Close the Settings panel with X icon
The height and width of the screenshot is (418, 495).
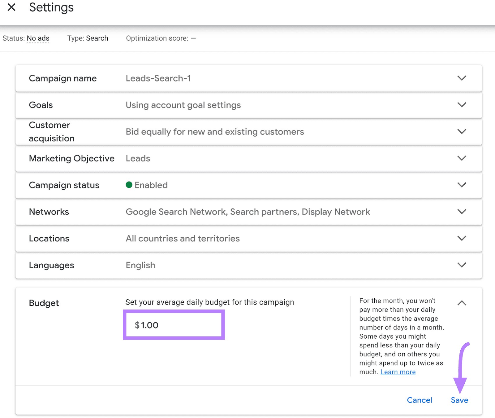pos(11,7)
